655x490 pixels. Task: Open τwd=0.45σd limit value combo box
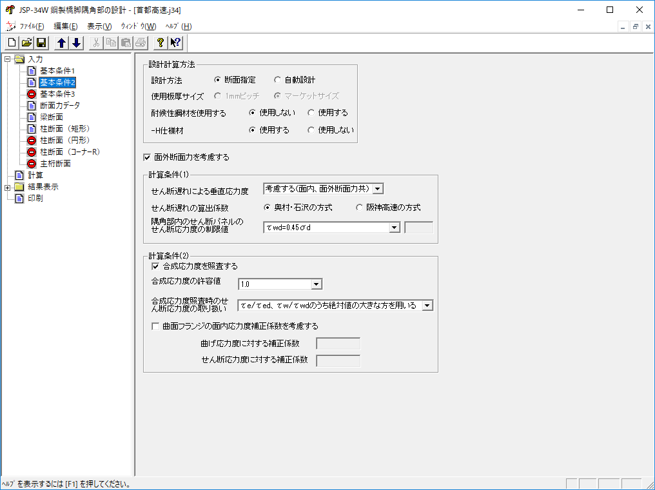393,228
